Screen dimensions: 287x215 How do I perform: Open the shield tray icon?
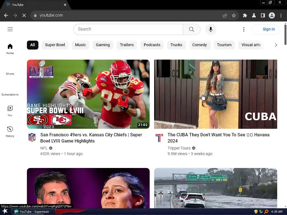256,212
